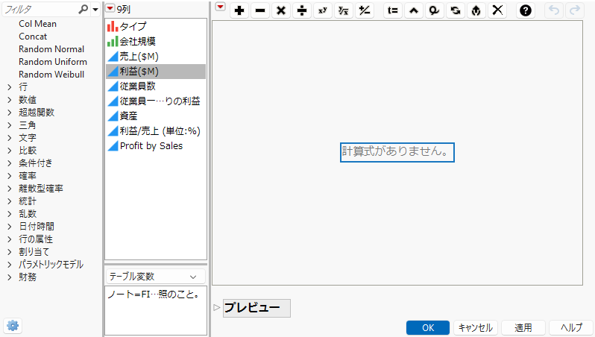This screenshot has width=595, height=337.
Task: Expand the 数値 function group
Action: pyautogui.click(x=10, y=100)
